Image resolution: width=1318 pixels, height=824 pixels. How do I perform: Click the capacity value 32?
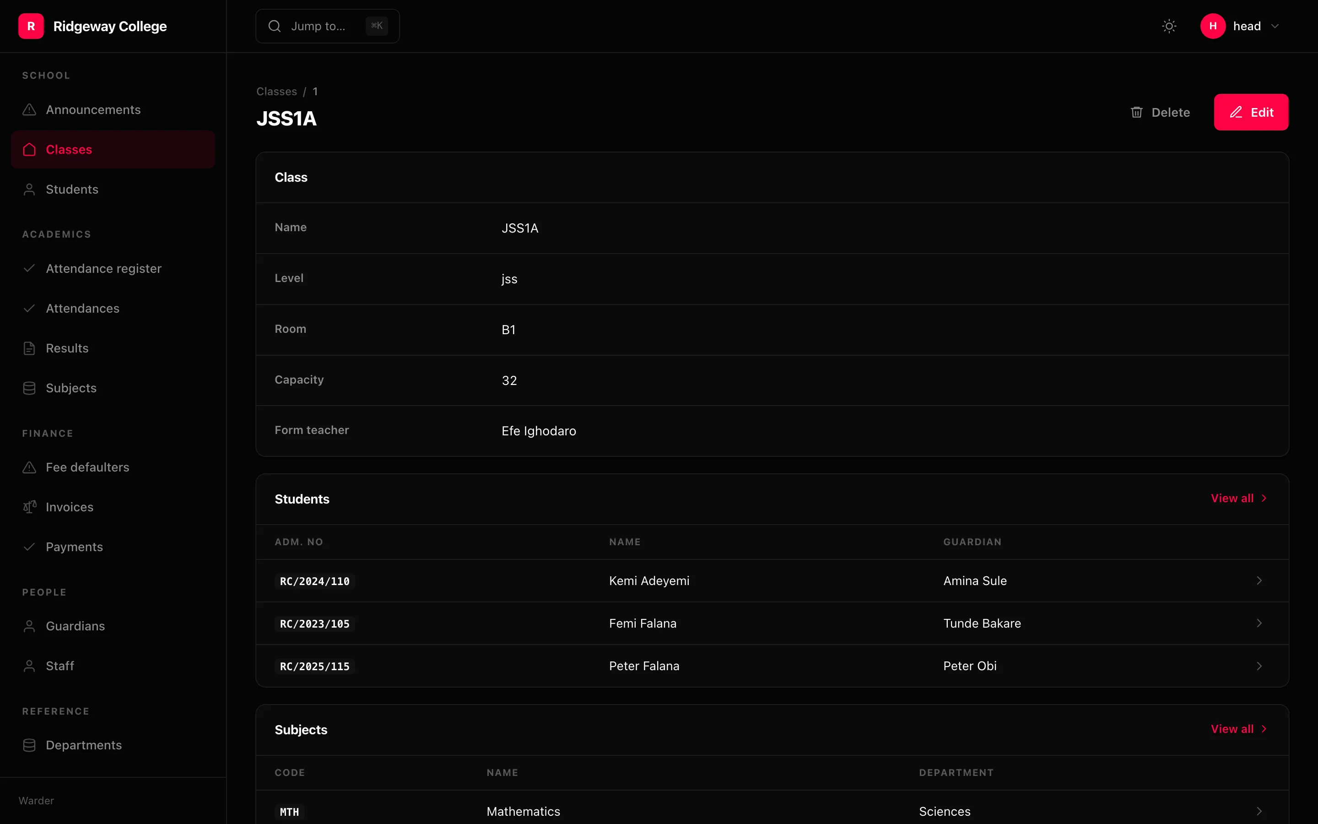click(509, 380)
